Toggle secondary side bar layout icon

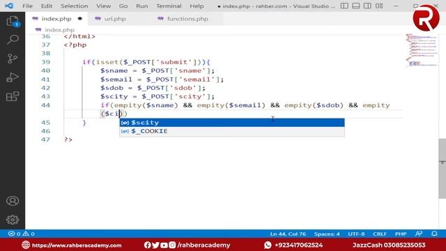click(367, 6)
